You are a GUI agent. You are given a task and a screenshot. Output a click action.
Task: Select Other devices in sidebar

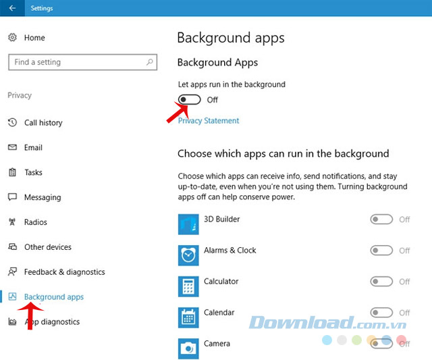48,247
